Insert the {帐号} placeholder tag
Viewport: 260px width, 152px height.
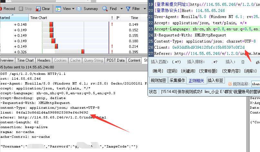(x=158, y=71)
